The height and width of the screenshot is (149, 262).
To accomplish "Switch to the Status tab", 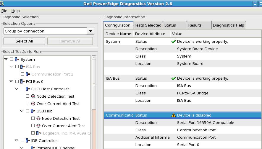I will [x=175, y=25].
